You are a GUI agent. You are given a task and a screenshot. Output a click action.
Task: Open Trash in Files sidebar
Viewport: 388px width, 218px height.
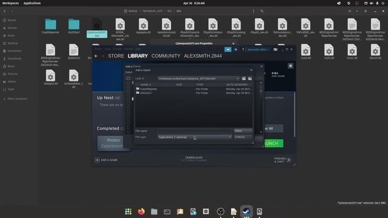pos(11,89)
